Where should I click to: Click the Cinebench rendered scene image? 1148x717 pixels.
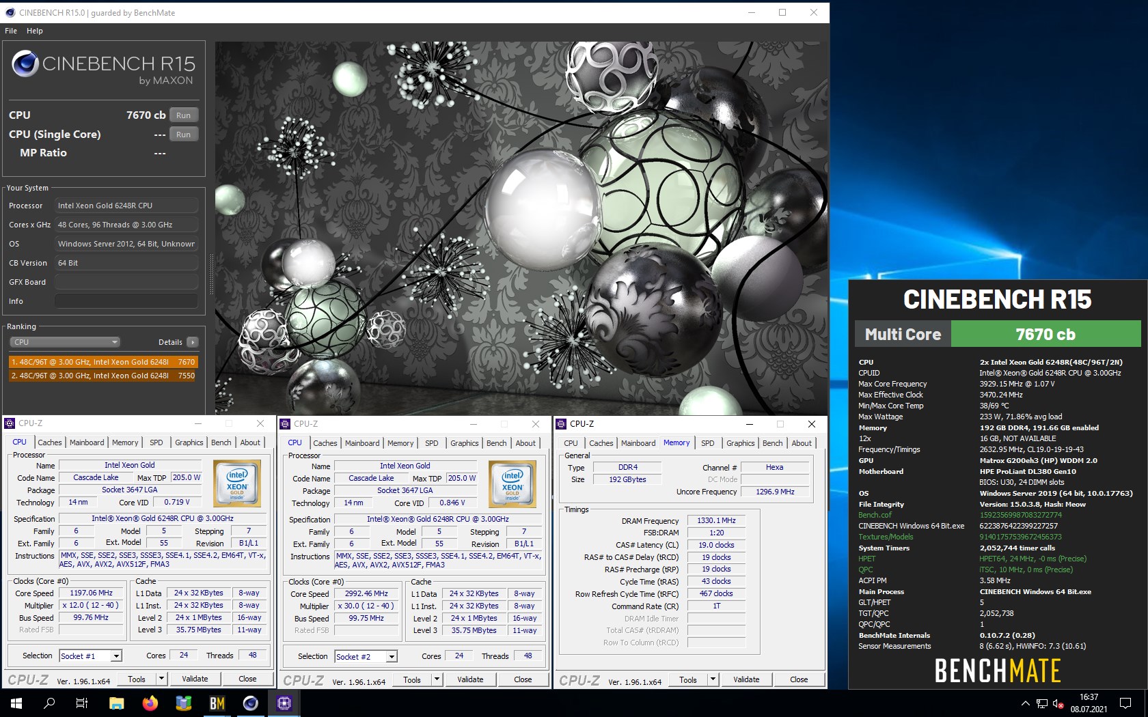click(x=521, y=228)
